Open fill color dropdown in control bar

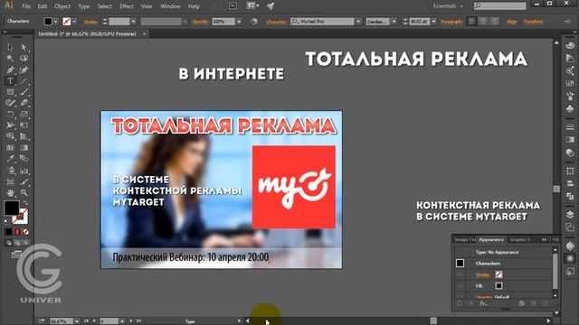(56, 22)
